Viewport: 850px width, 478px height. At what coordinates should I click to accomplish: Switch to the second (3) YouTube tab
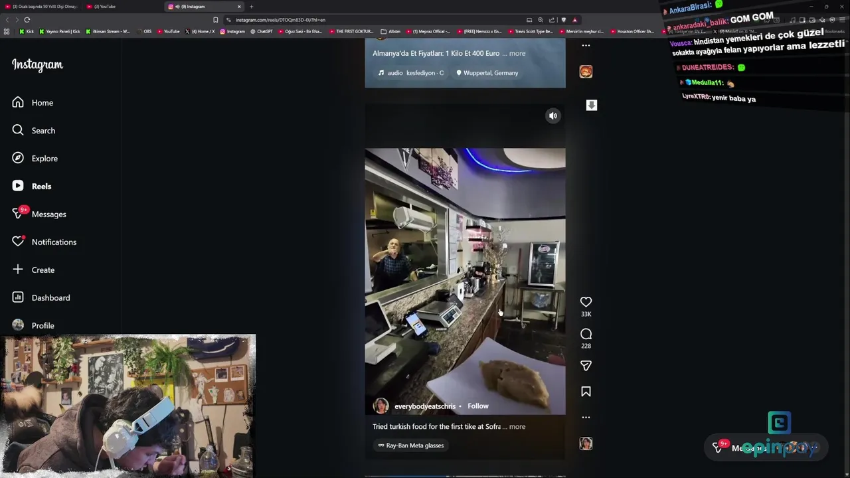coord(123,7)
